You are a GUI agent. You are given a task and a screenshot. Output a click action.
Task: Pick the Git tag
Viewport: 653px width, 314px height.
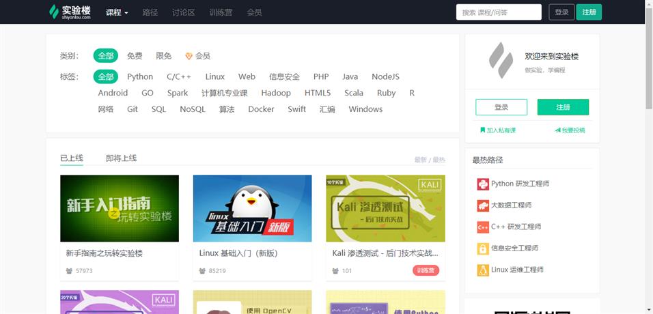(133, 109)
